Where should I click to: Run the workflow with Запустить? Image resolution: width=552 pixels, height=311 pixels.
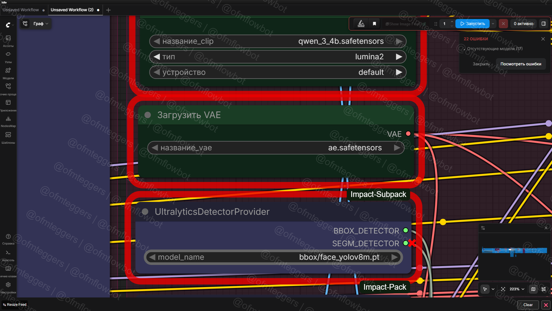pyautogui.click(x=472, y=24)
